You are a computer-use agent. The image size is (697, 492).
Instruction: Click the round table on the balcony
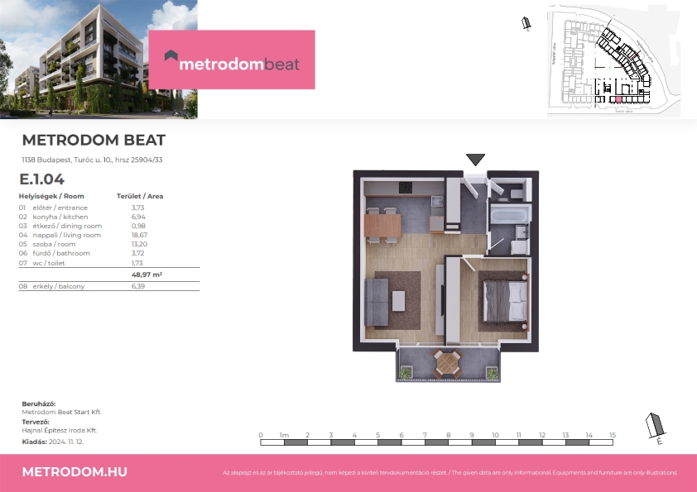[x=448, y=362]
